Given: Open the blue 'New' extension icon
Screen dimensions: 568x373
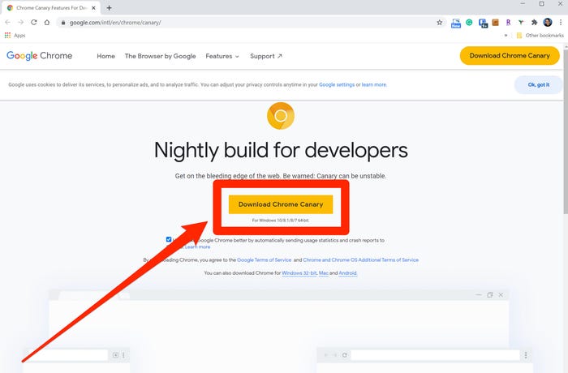Looking at the screenshot, I should pos(456,24).
